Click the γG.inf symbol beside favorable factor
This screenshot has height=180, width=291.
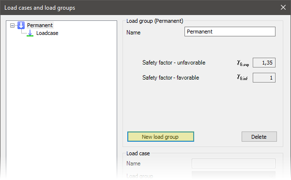(243, 77)
